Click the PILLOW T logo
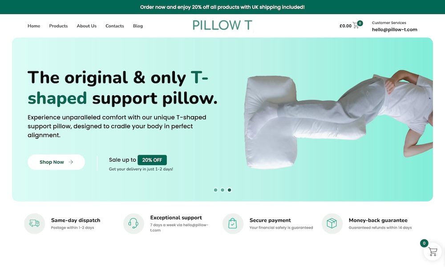This screenshot has height=267, width=445. tap(222, 25)
